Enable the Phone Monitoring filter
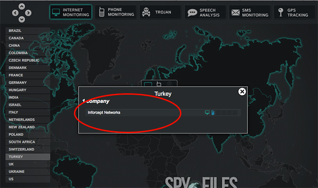 point(115,12)
